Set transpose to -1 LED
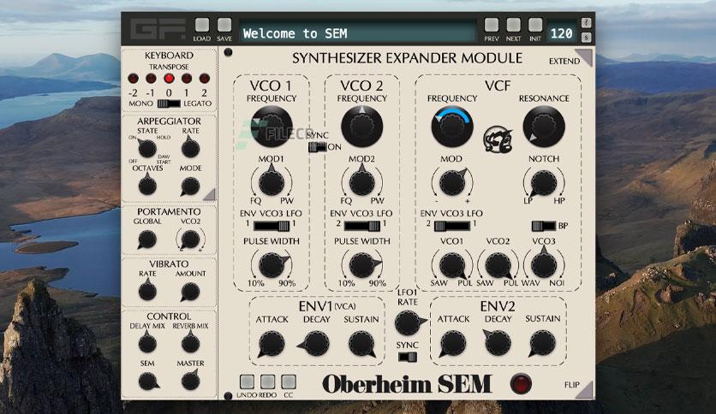The image size is (716, 414). pos(151,79)
